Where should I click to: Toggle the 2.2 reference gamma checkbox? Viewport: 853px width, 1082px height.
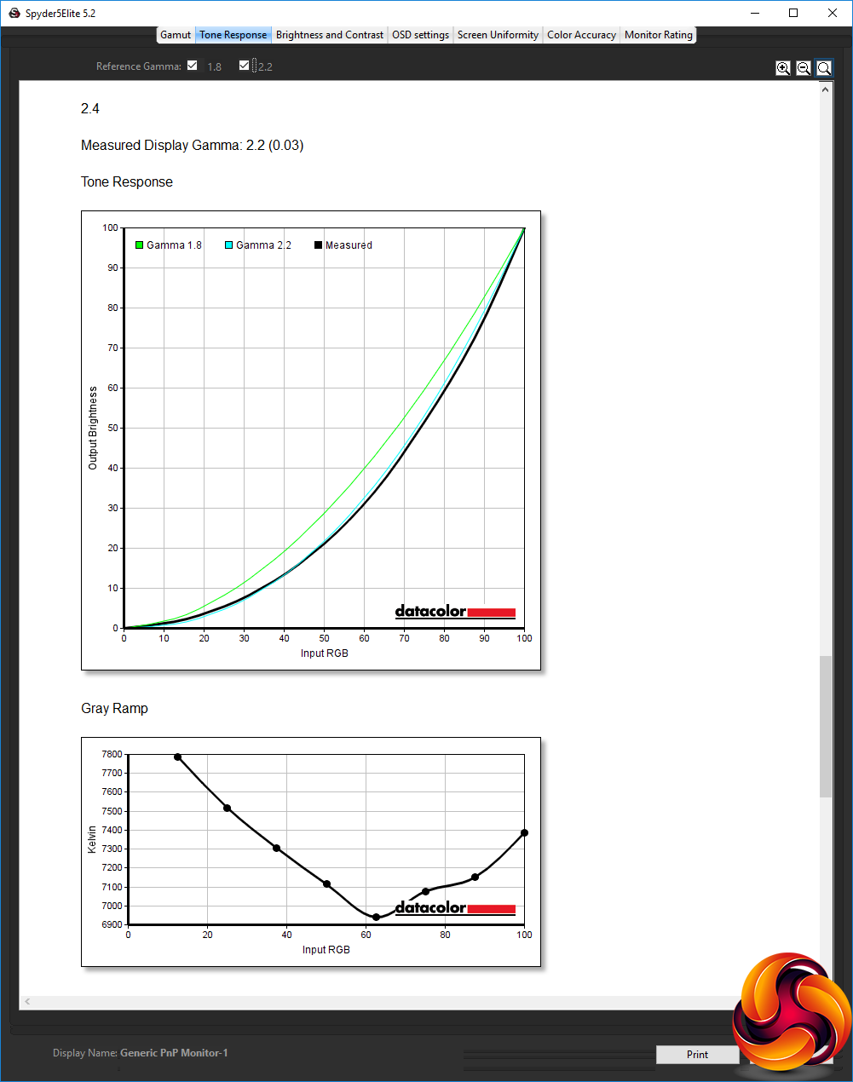point(245,66)
